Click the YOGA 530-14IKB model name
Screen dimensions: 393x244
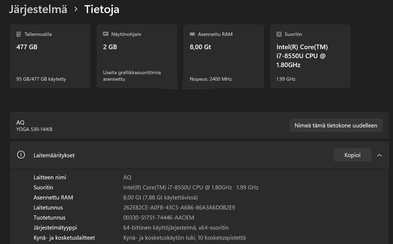[34, 129]
